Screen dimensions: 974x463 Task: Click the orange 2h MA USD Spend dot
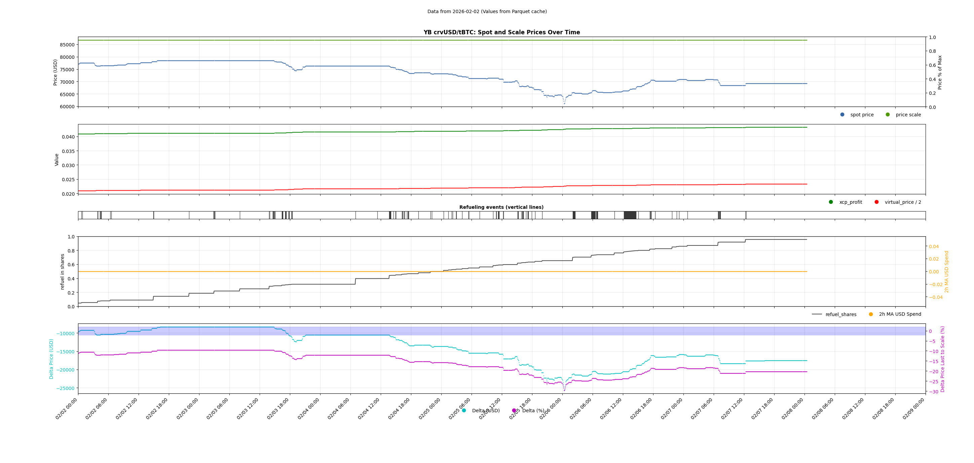point(871,314)
